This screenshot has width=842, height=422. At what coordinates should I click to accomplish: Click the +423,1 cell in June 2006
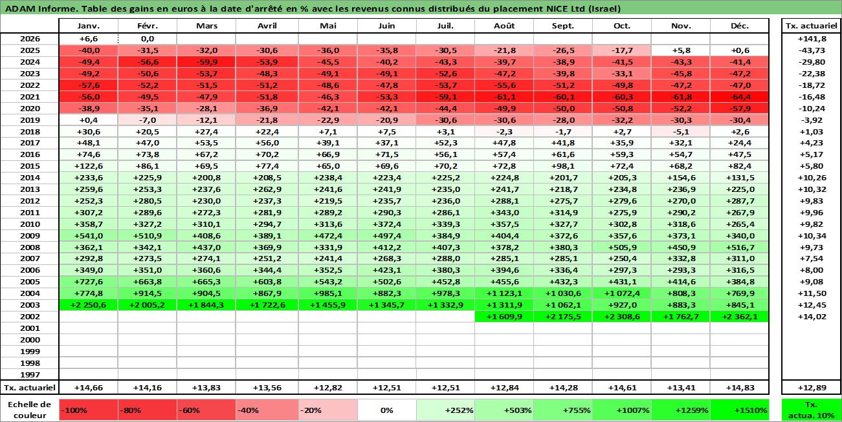[x=386, y=270]
